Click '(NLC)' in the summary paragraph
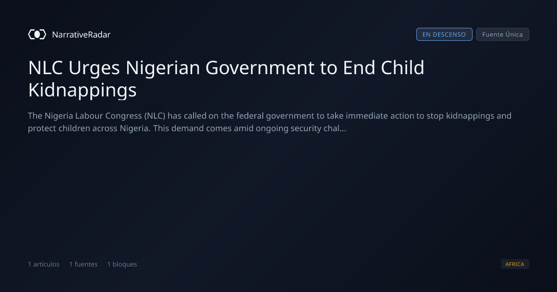Image resolution: width=557 pixels, height=292 pixels. [155, 116]
